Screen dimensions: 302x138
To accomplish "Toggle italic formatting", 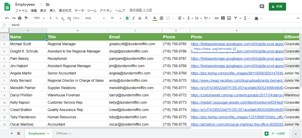I will tap(134, 18).
